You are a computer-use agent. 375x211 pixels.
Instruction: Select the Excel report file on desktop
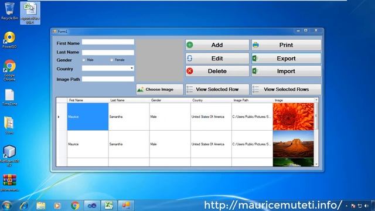click(x=30, y=13)
